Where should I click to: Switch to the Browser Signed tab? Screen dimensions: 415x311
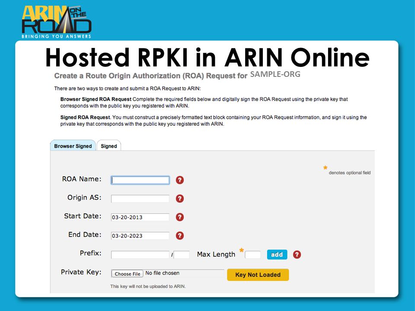coord(73,146)
